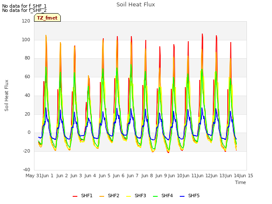Click the TZ_fmet annotation label
The width and height of the screenshot is (272, 204).
coord(47,18)
